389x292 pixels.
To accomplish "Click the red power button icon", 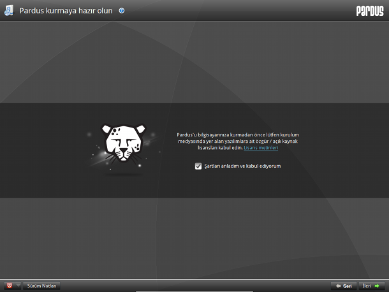I will (10, 286).
